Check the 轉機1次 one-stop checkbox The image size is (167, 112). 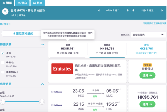coord(3,63)
